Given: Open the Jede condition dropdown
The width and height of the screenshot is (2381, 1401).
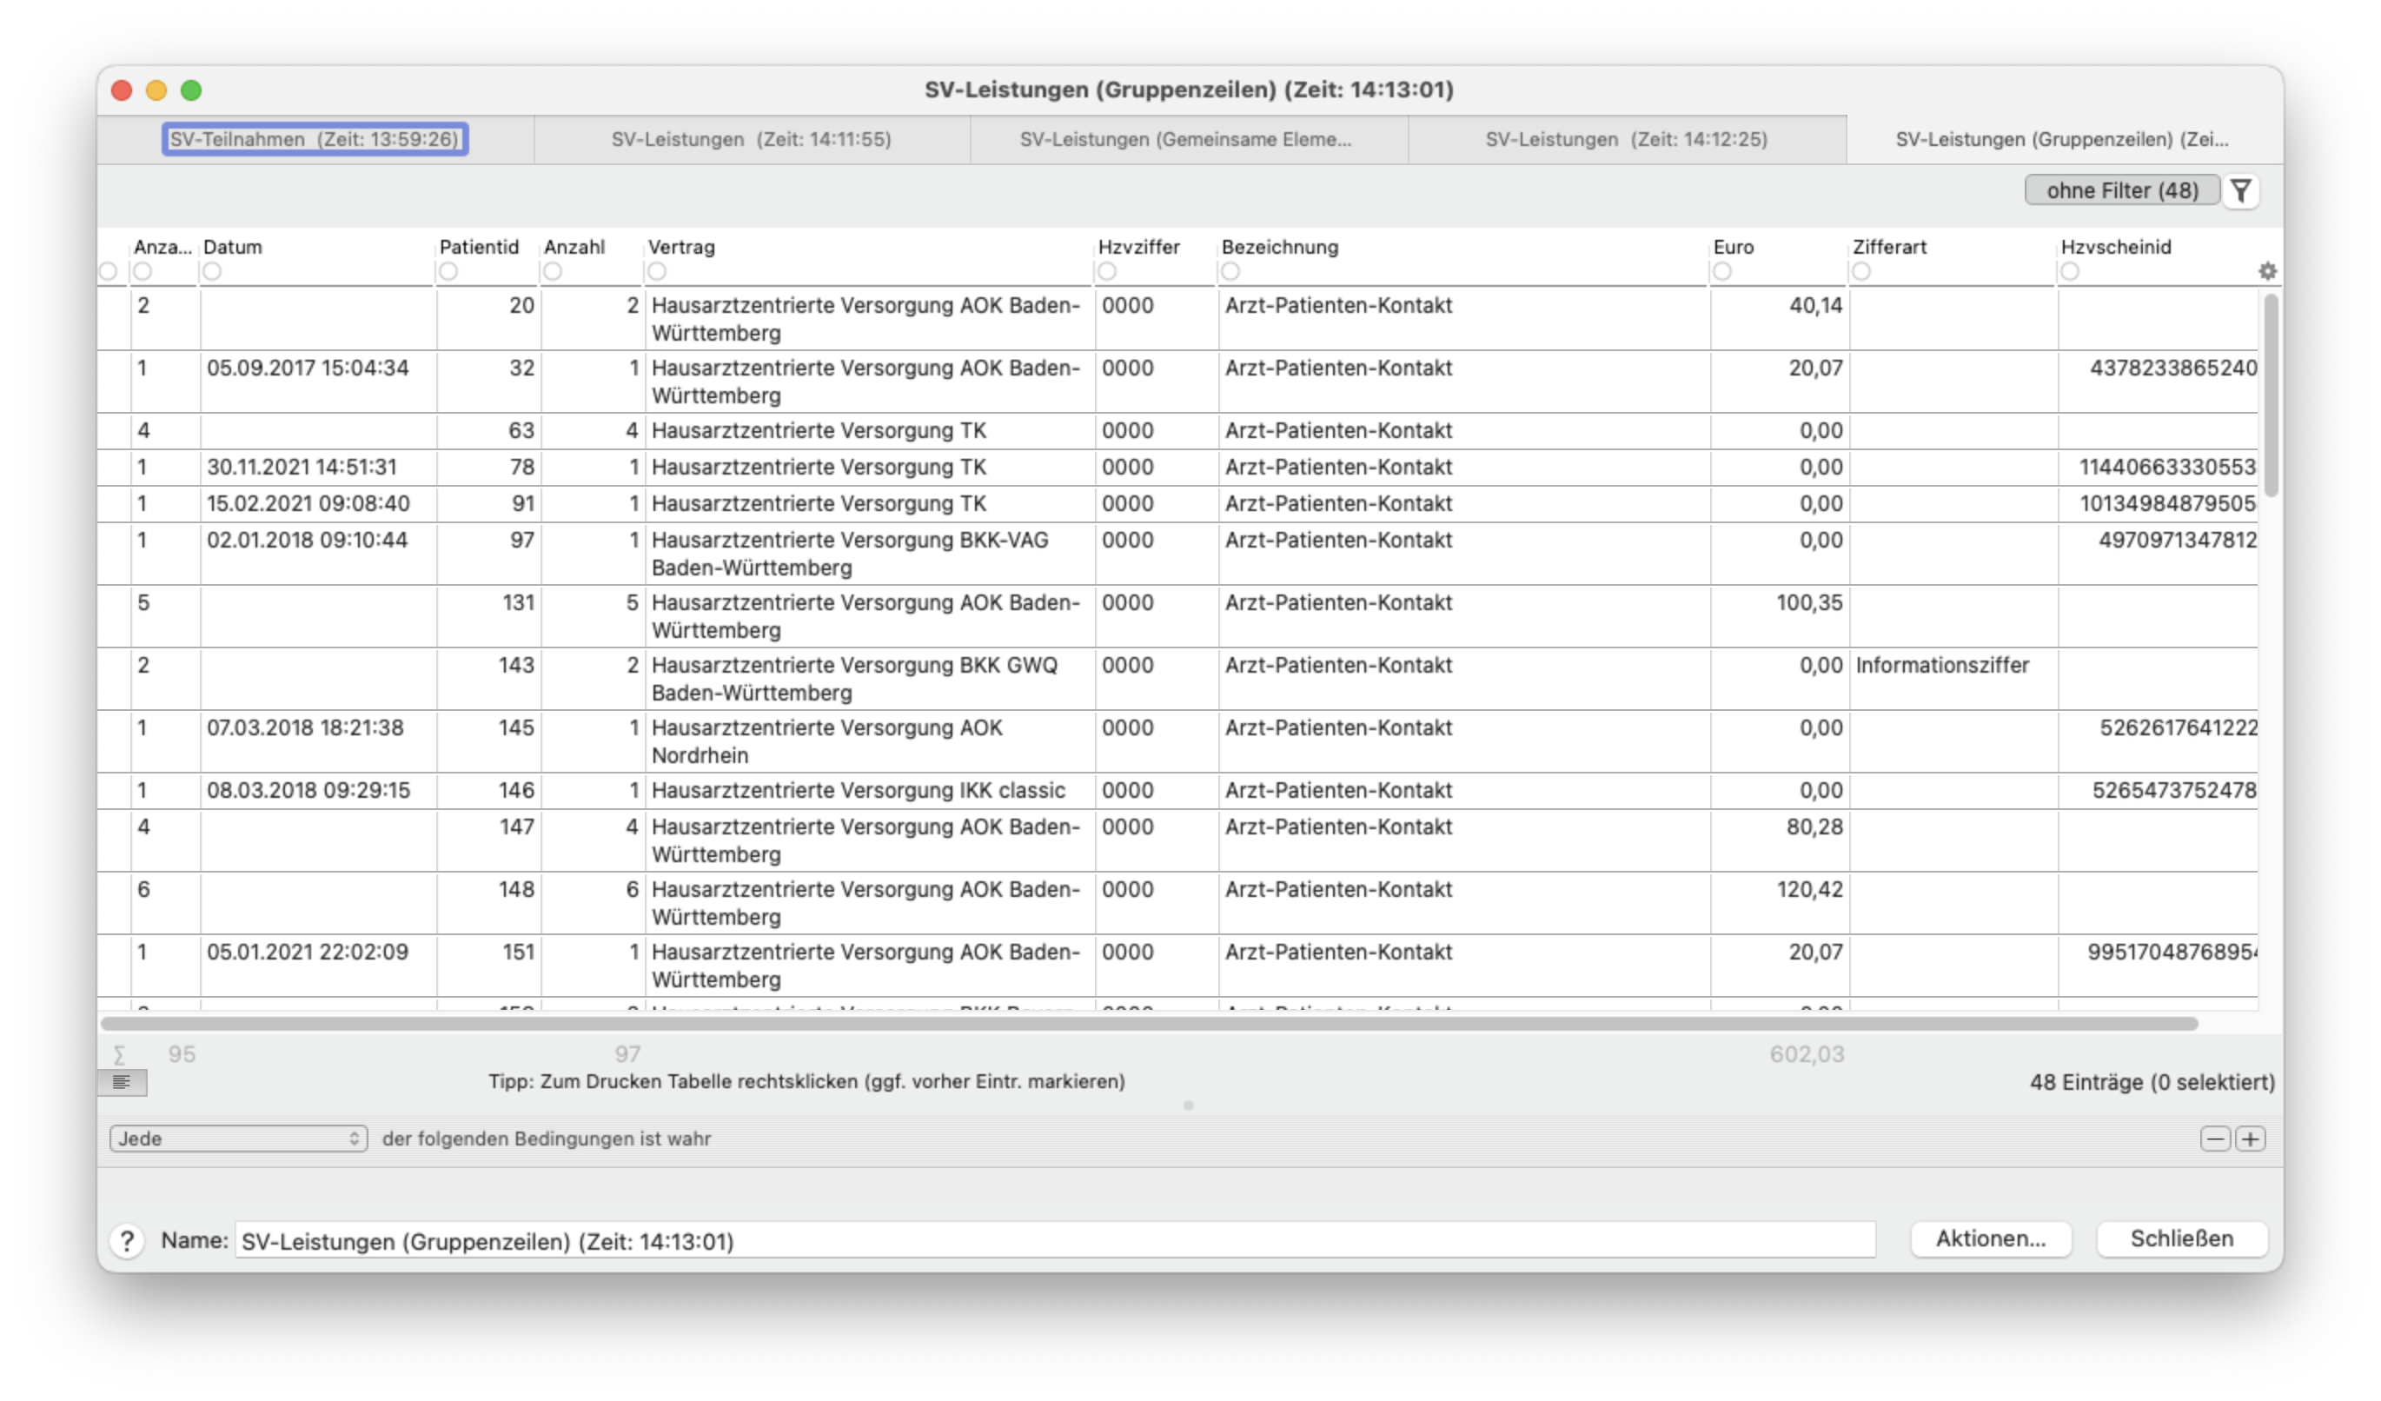Looking at the screenshot, I should [x=238, y=1139].
